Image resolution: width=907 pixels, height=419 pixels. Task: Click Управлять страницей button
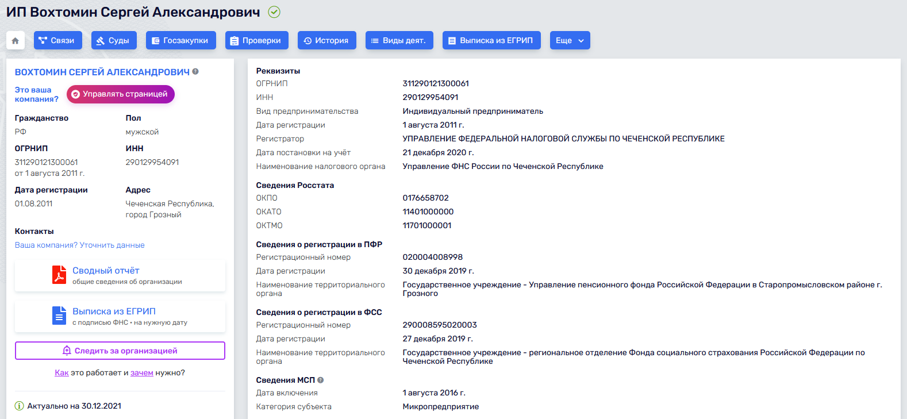coord(121,94)
